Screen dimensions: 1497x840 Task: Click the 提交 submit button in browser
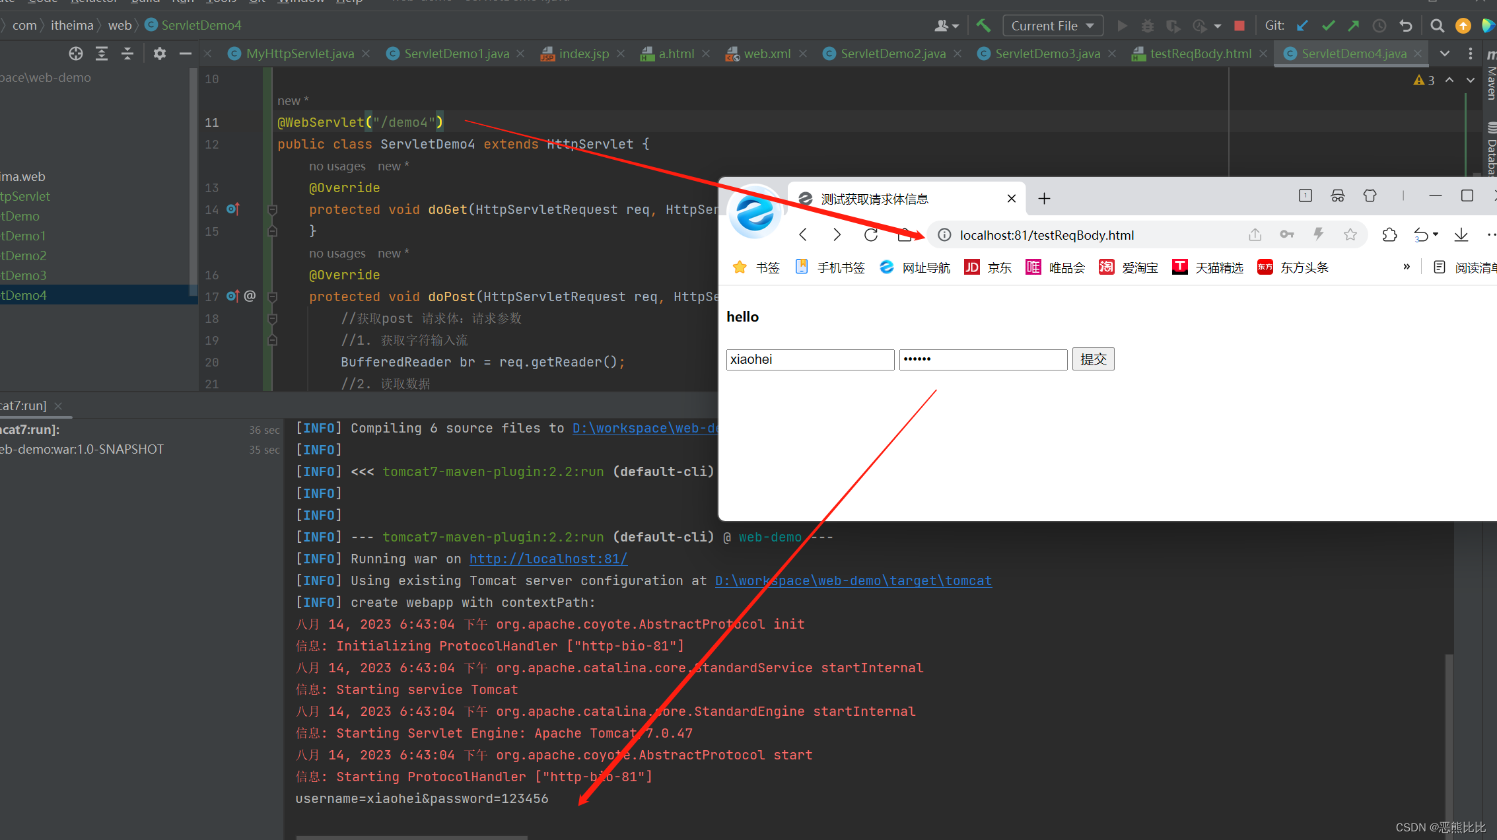click(1092, 359)
